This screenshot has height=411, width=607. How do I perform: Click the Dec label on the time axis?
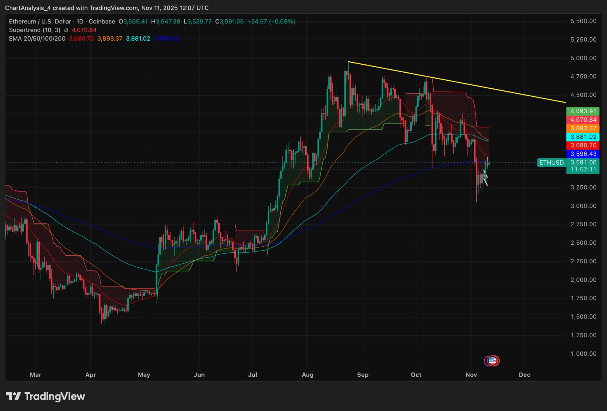(x=525, y=375)
